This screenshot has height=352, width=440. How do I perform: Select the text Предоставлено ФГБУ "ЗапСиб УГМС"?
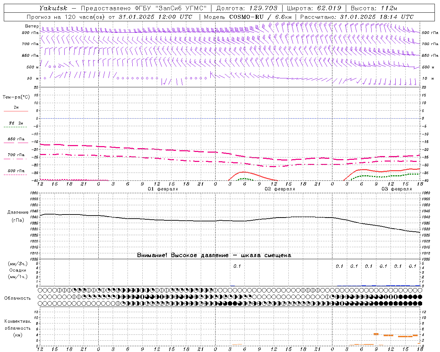pos(144,8)
